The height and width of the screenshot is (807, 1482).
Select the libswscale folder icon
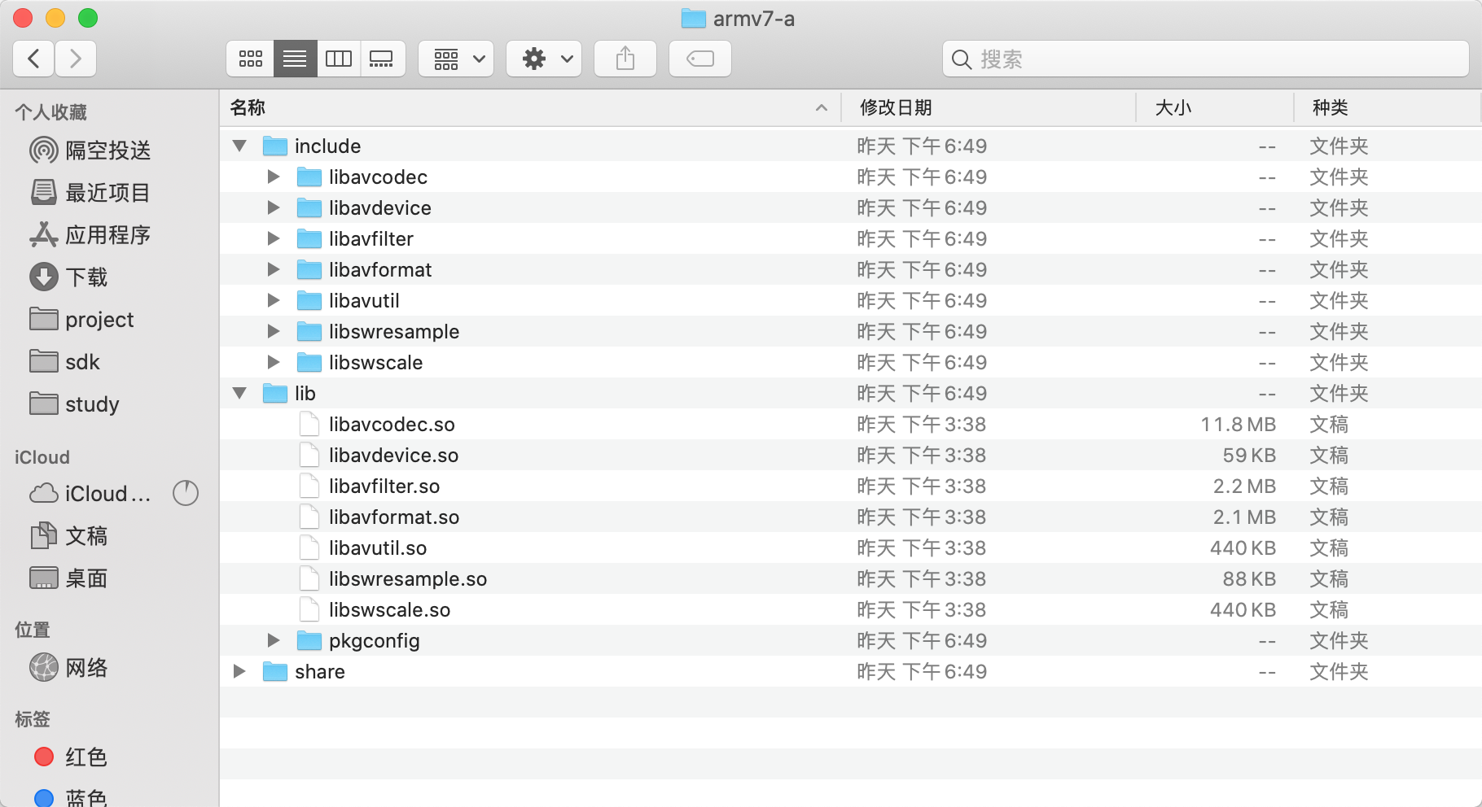[309, 363]
